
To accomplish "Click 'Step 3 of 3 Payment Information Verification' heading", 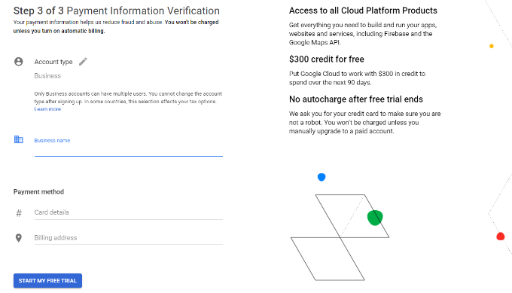I will pyautogui.click(x=117, y=11).
